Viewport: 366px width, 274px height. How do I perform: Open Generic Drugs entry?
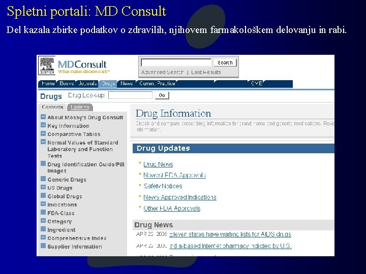tap(67, 180)
